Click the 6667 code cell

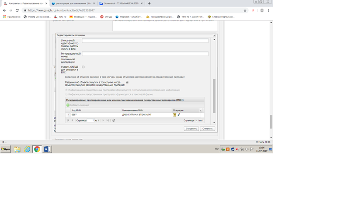click(96, 115)
